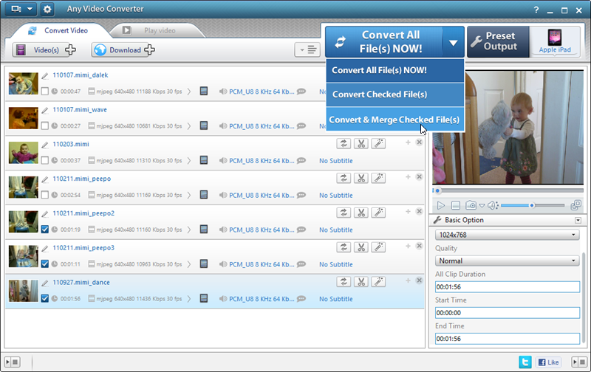Viewport: 591px width, 372px height.
Task: Stop the preview video
Action: 455,205
